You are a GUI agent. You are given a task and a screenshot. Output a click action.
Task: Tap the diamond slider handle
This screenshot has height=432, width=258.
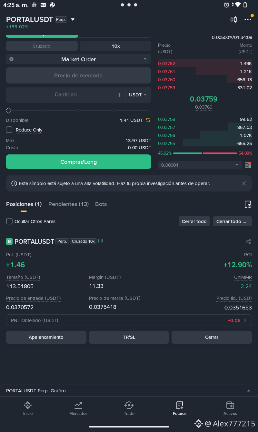tap(9, 111)
